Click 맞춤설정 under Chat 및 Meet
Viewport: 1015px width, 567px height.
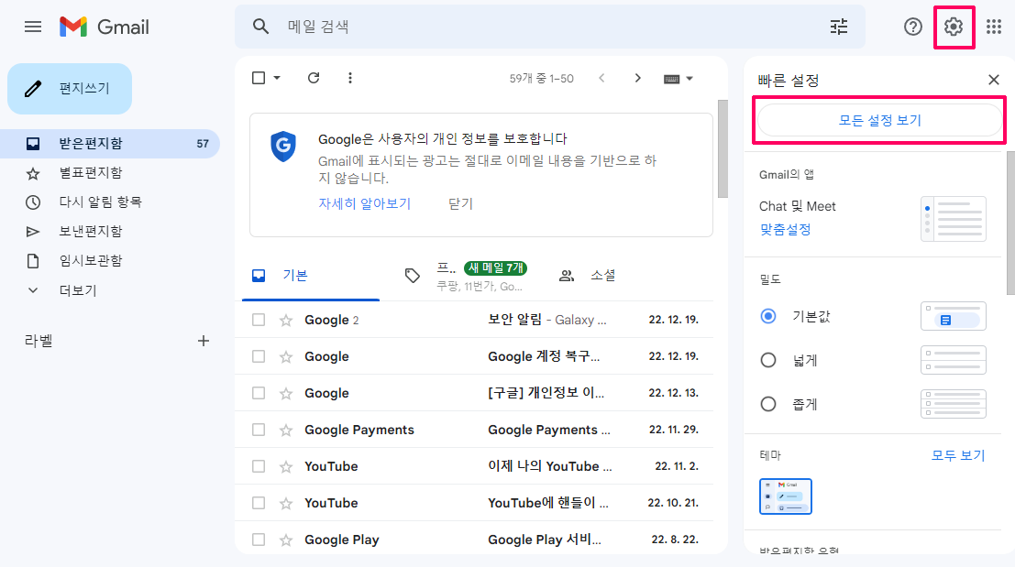coord(785,230)
